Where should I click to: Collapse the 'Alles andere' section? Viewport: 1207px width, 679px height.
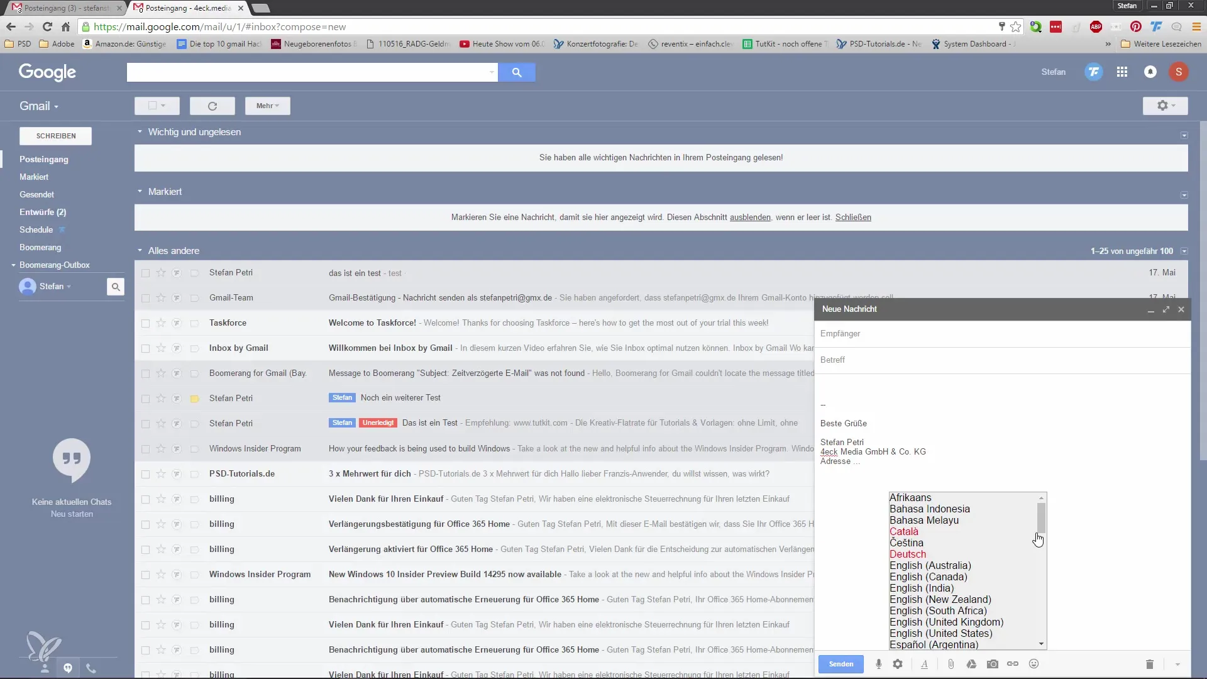pyautogui.click(x=140, y=251)
